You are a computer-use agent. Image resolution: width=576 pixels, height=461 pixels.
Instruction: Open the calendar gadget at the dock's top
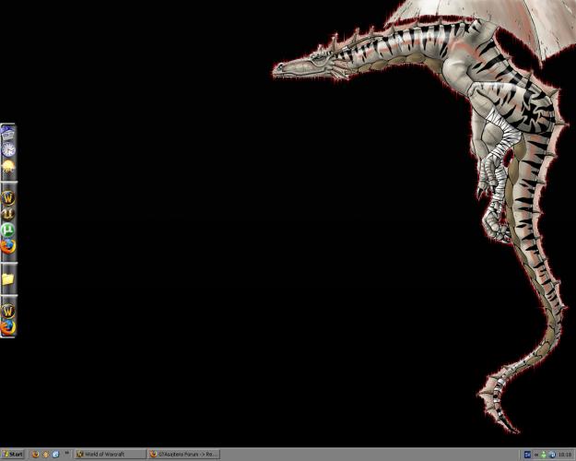[7, 133]
